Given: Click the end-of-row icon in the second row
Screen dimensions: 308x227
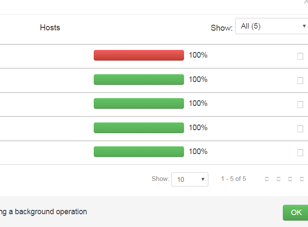Looking at the screenshot, I should [x=300, y=80].
